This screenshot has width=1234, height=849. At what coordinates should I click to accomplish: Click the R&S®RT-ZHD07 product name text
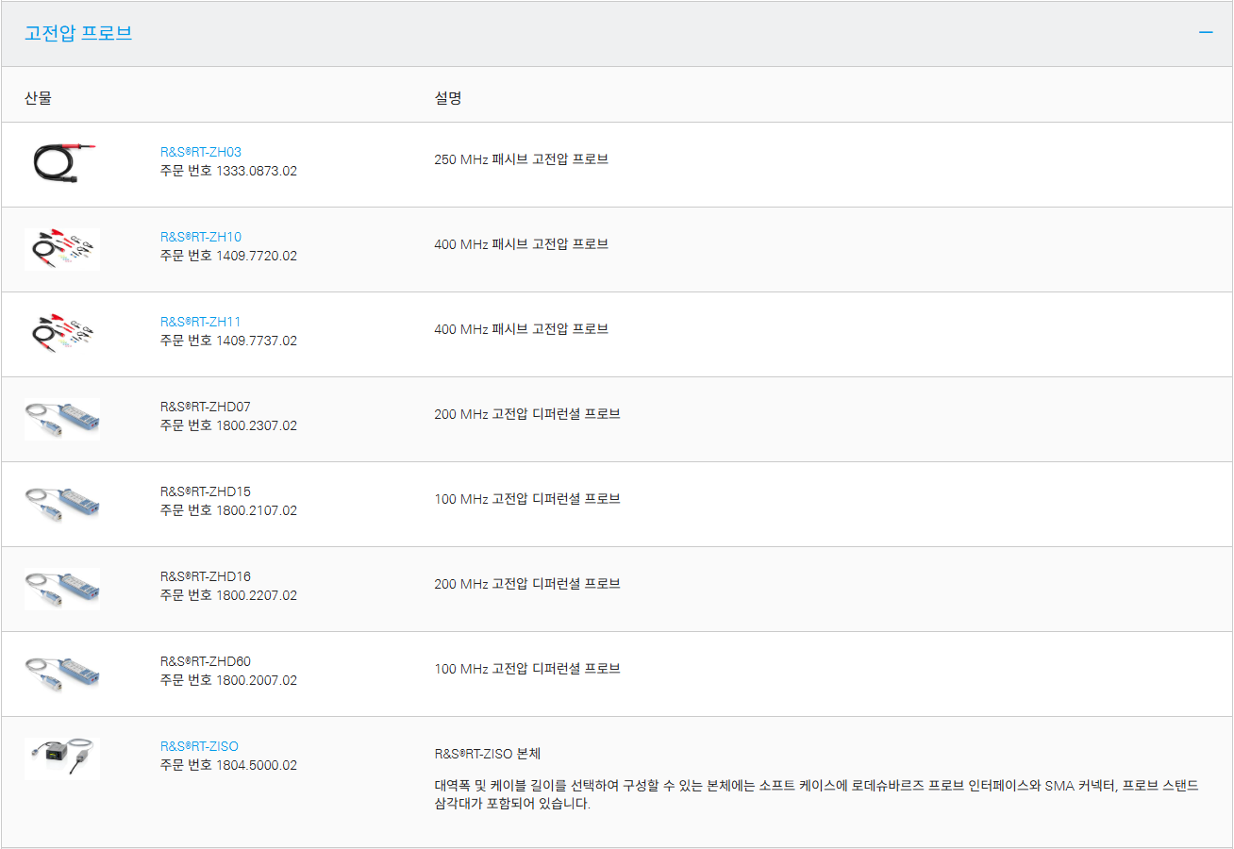(x=206, y=407)
